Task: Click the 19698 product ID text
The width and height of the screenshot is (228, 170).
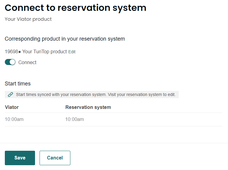Action: point(11,51)
